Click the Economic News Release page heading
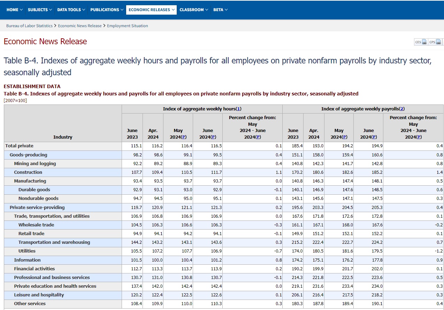 point(45,41)
